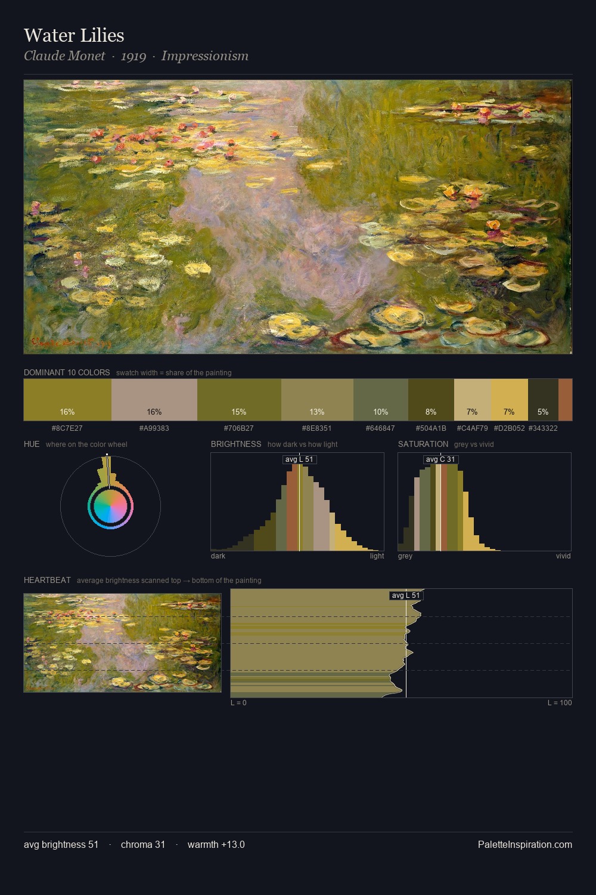Viewport: 596px width, 895px height.
Task: Click the small painting thumbnail under HEARTBEAT
Action: (x=122, y=643)
